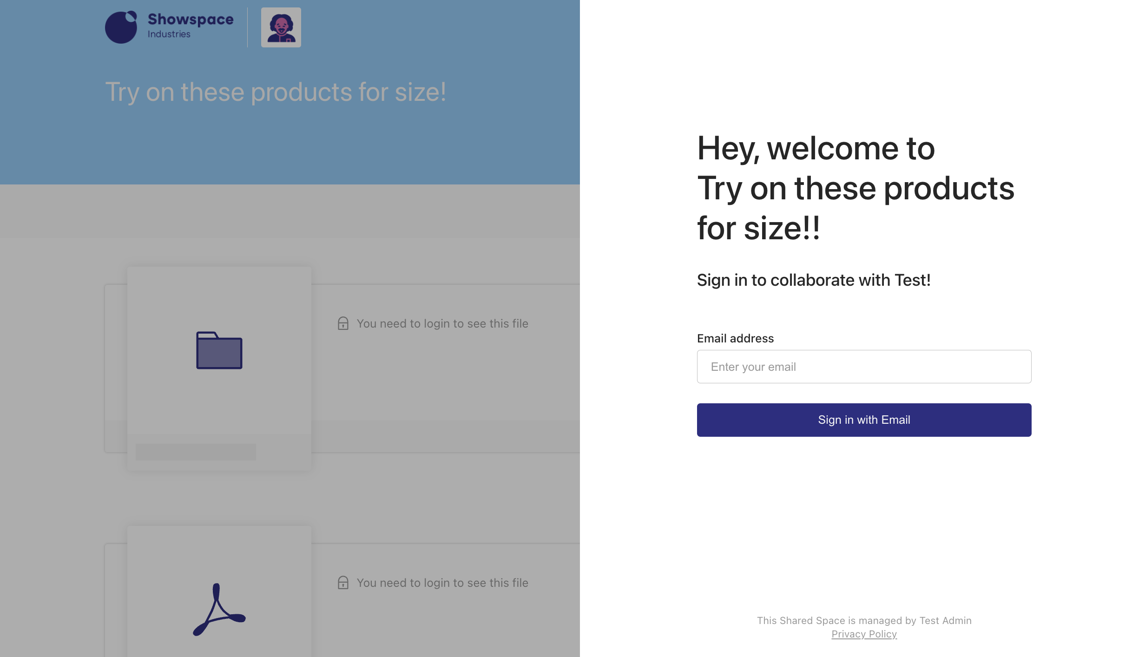Viewport: 1145px width, 657px height.
Task: Click the user avatar picture in header
Action: click(x=281, y=27)
